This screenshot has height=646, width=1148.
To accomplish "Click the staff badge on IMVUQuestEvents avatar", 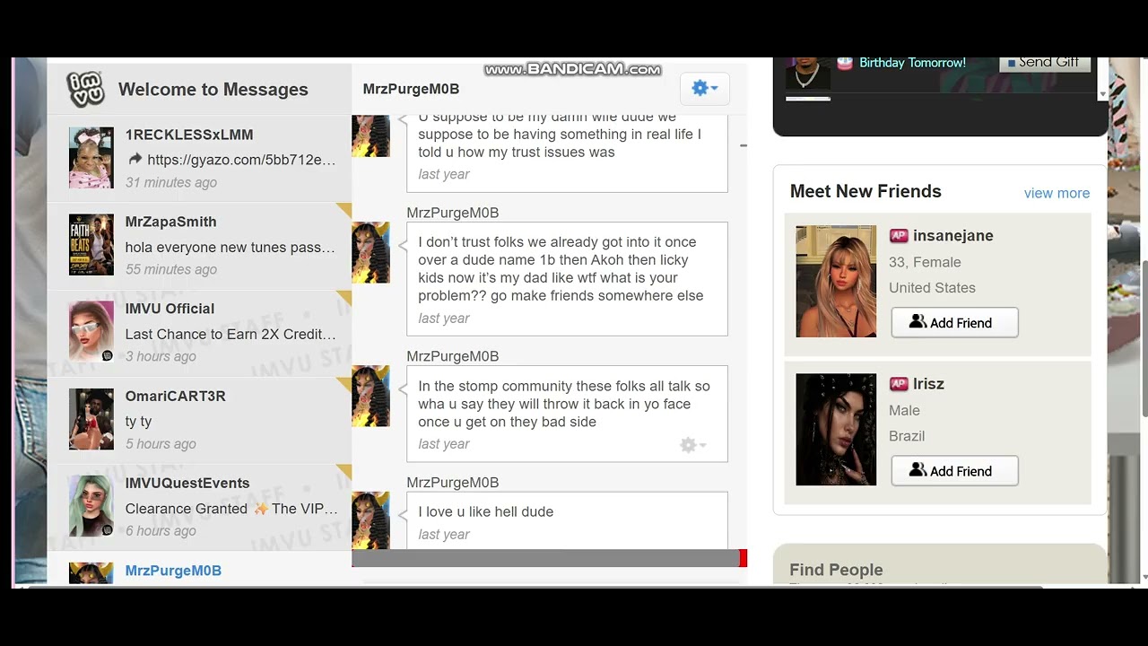I will pyautogui.click(x=108, y=530).
